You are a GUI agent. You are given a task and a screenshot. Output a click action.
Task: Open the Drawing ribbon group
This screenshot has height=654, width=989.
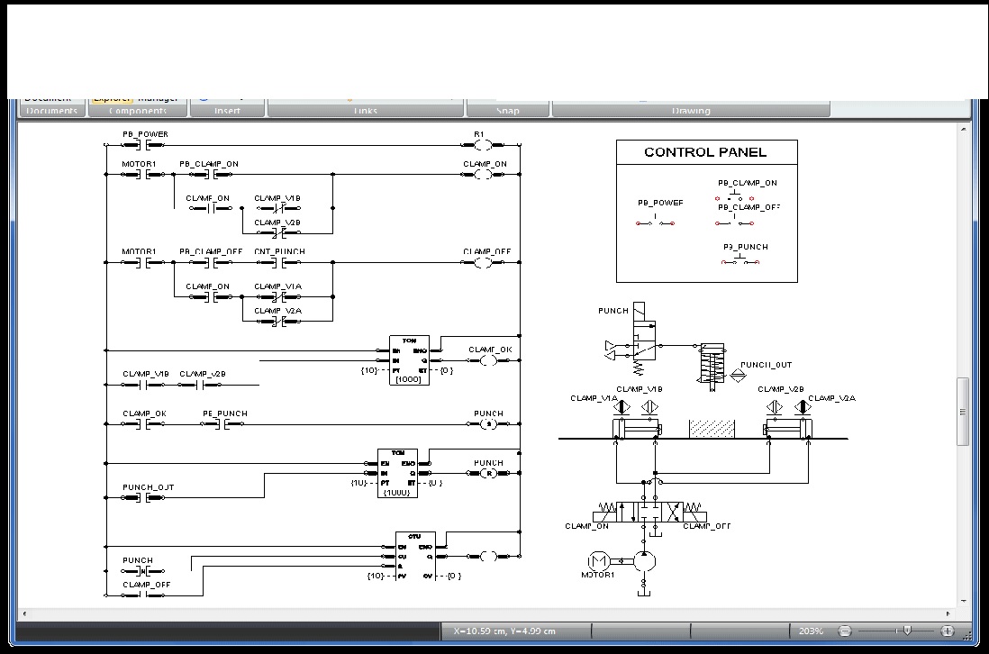coord(691,111)
